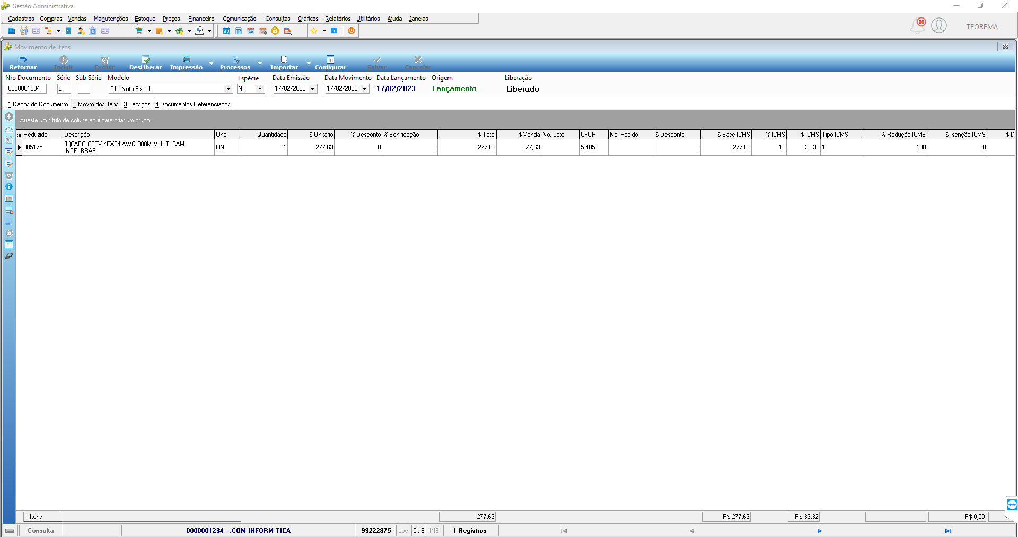Viewport: 1018px width, 537px height.
Task: Click the blue info square in main toolbar
Action: point(334,31)
